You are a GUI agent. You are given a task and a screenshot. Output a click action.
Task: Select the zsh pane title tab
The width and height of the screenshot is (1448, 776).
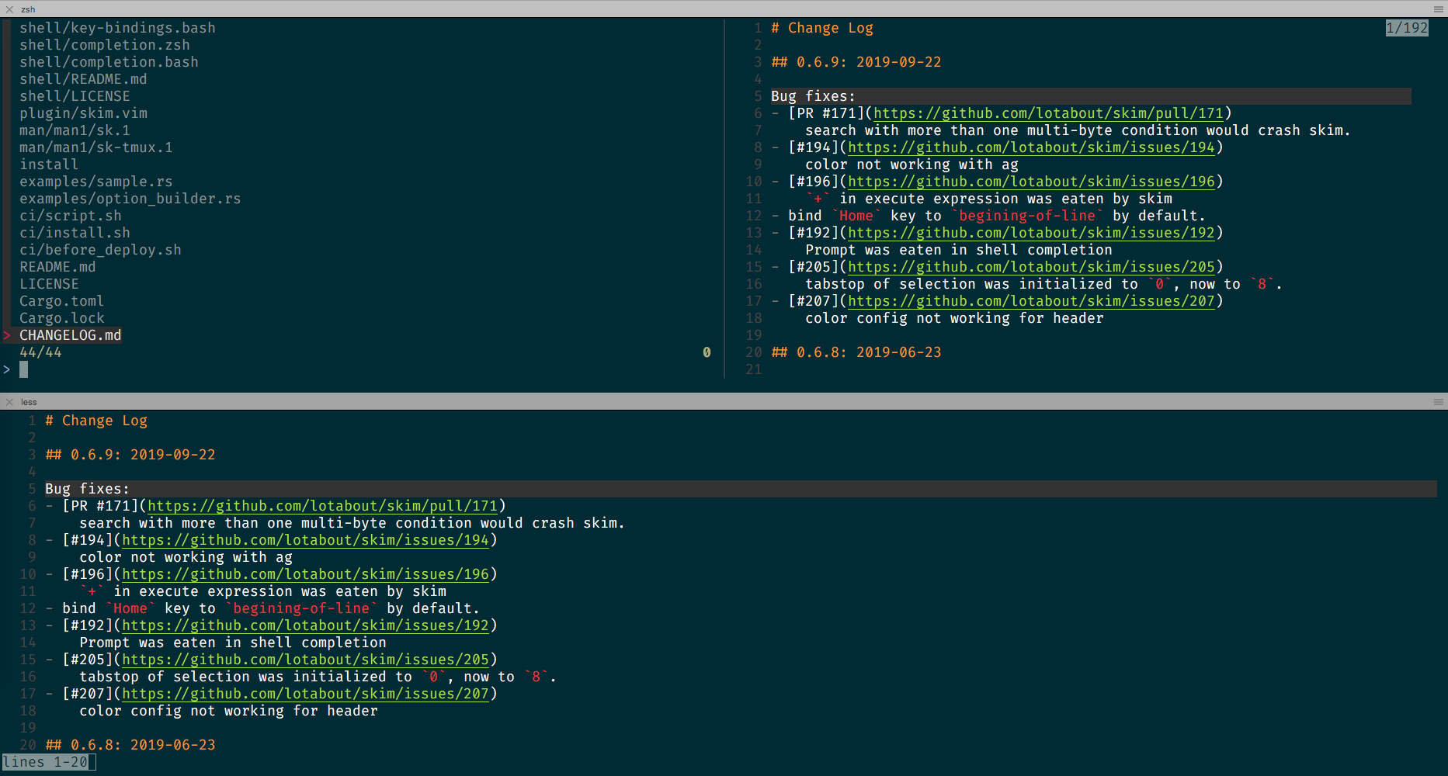pos(28,9)
